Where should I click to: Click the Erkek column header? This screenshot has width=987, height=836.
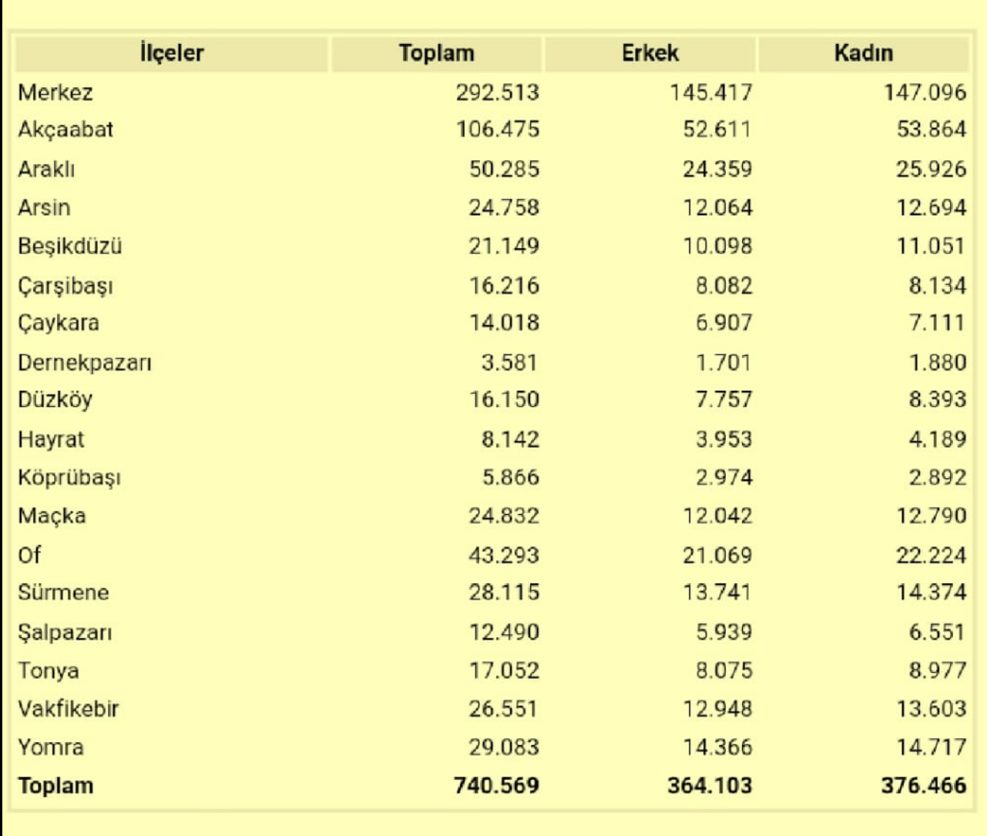(650, 53)
